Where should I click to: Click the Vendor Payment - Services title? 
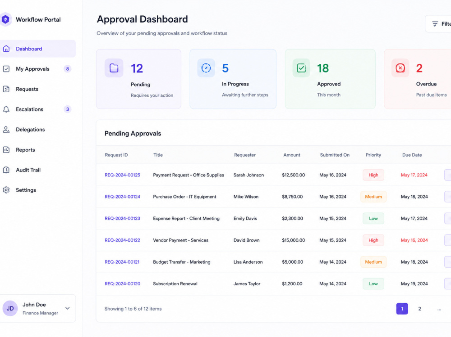(181, 240)
